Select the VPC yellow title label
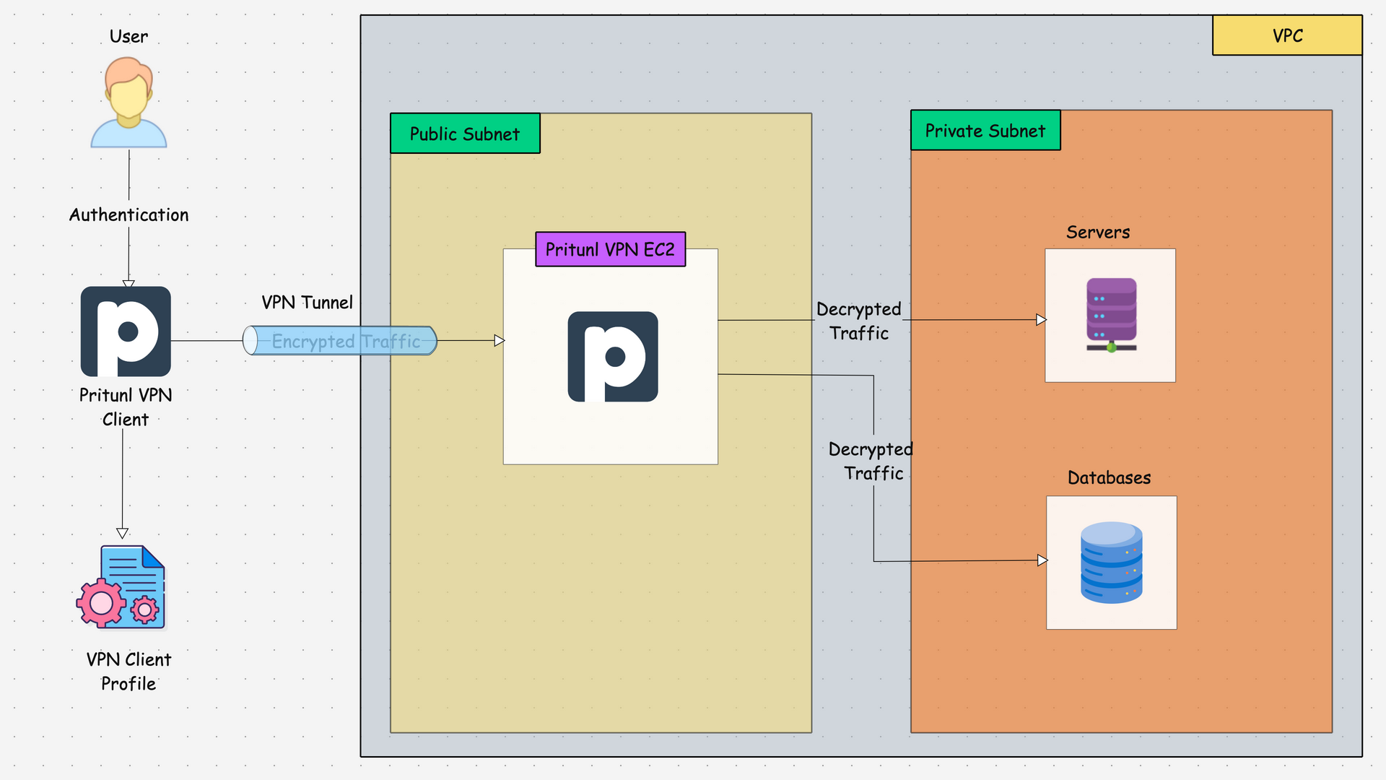 [x=1288, y=35]
